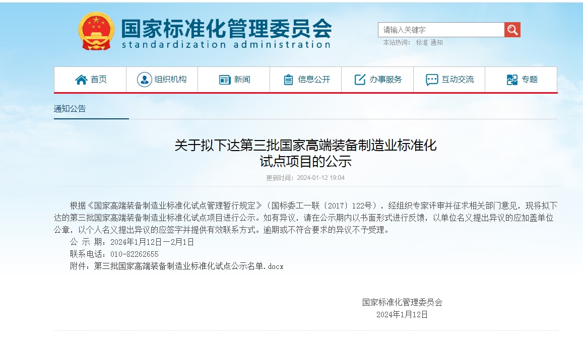Click the hot word 通知
Viewport: 583px width, 348px height.
coord(436,43)
